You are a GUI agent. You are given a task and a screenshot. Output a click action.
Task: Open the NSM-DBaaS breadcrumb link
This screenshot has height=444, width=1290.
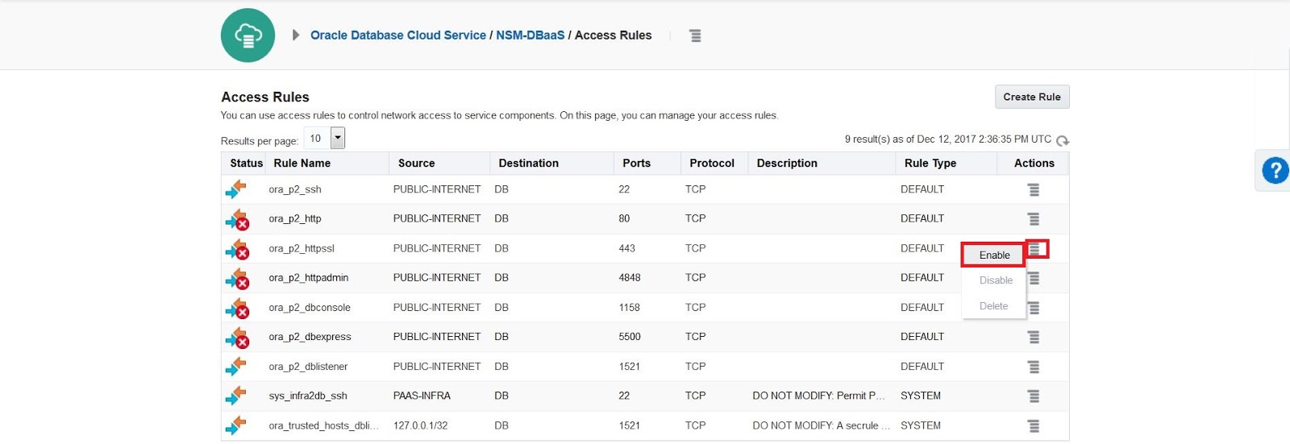(x=531, y=35)
